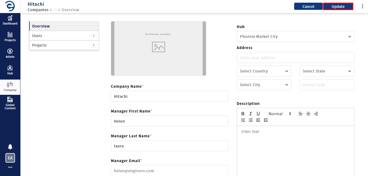Image resolution: width=368 pixels, height=176 pixels.
Task: Select Company in the sidebar
Action: click(x=10, y=87)
